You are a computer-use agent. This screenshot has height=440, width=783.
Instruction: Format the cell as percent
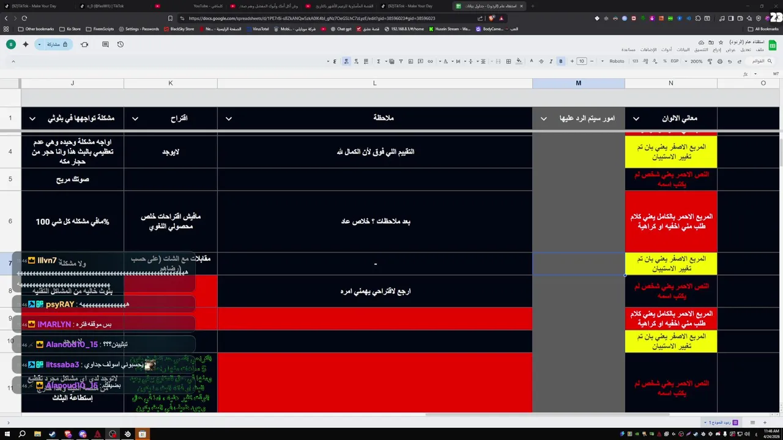664,61
